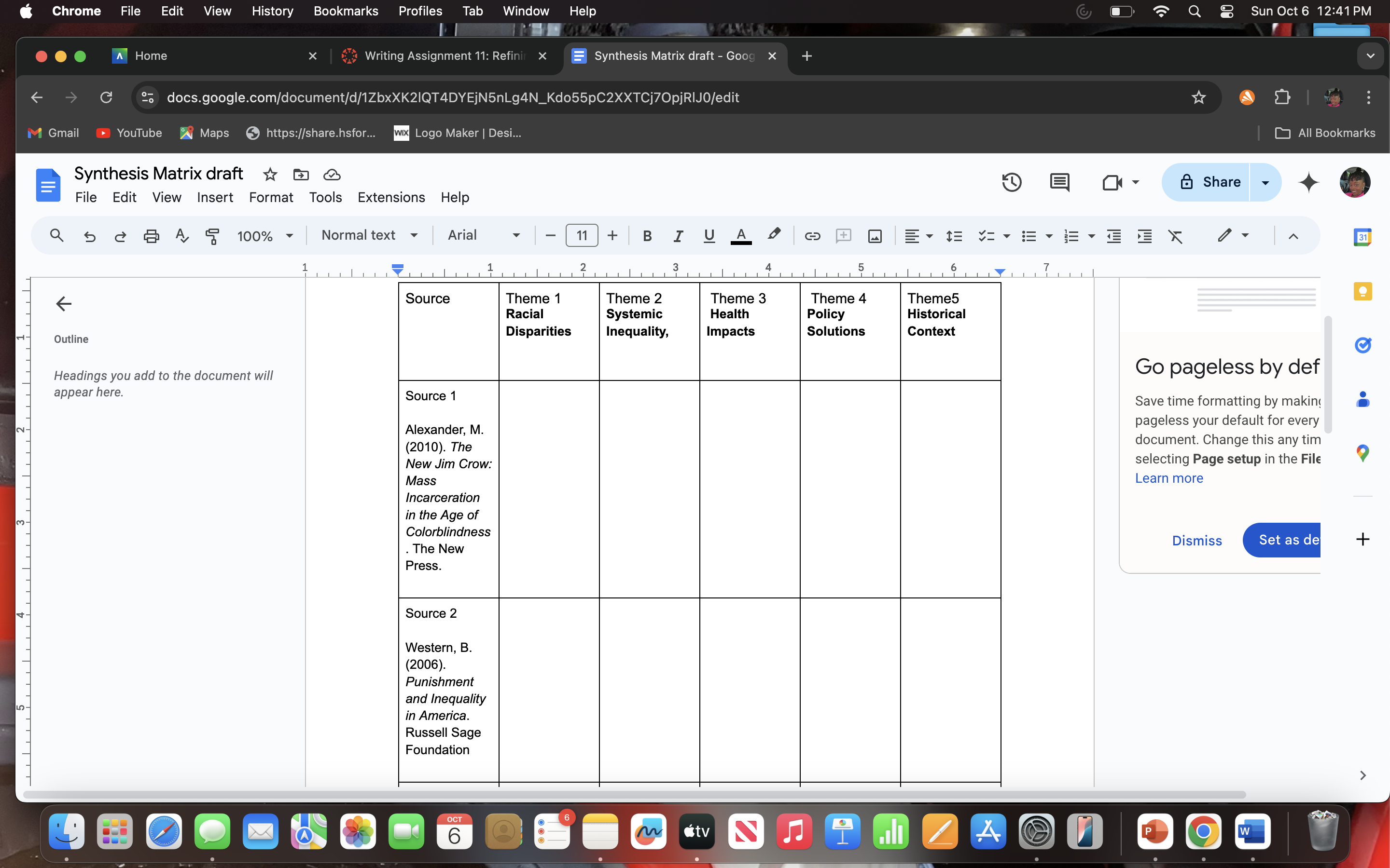Choose a text color
The image size is (1390, 868).
point(740,235)
